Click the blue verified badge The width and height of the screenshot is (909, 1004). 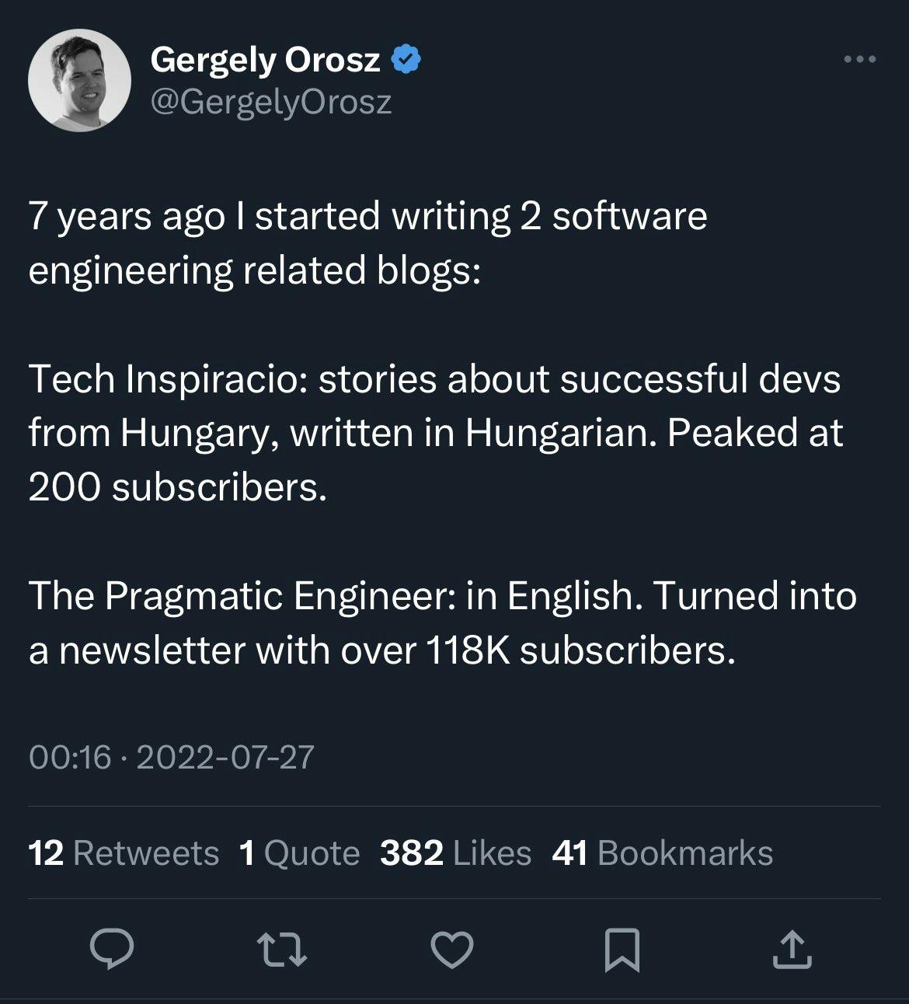coord(406,59)
